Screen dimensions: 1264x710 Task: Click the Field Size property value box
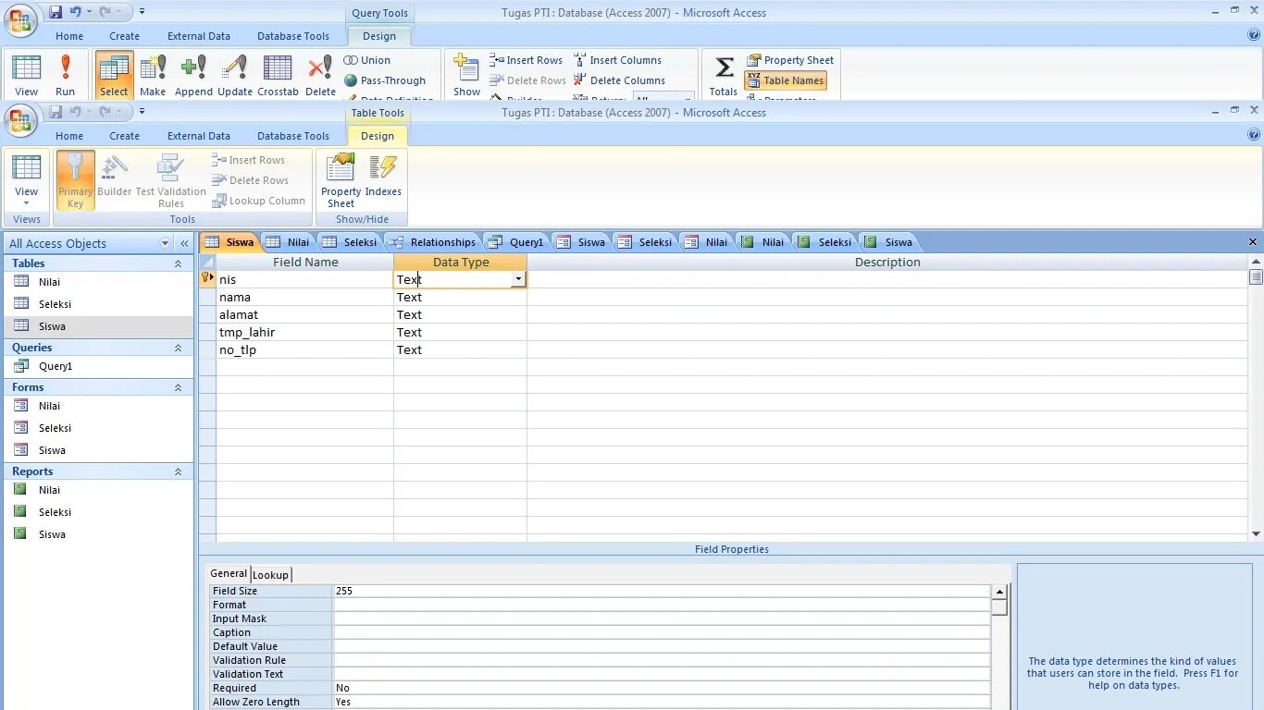[662, 591]
